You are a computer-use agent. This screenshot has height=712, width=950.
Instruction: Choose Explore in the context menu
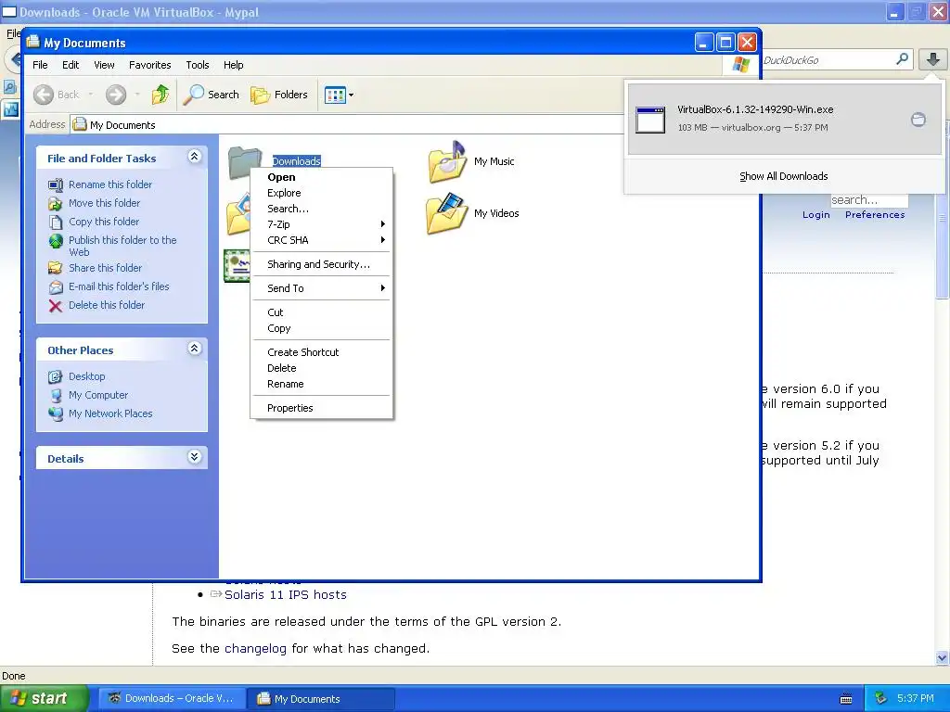point(322,193)
